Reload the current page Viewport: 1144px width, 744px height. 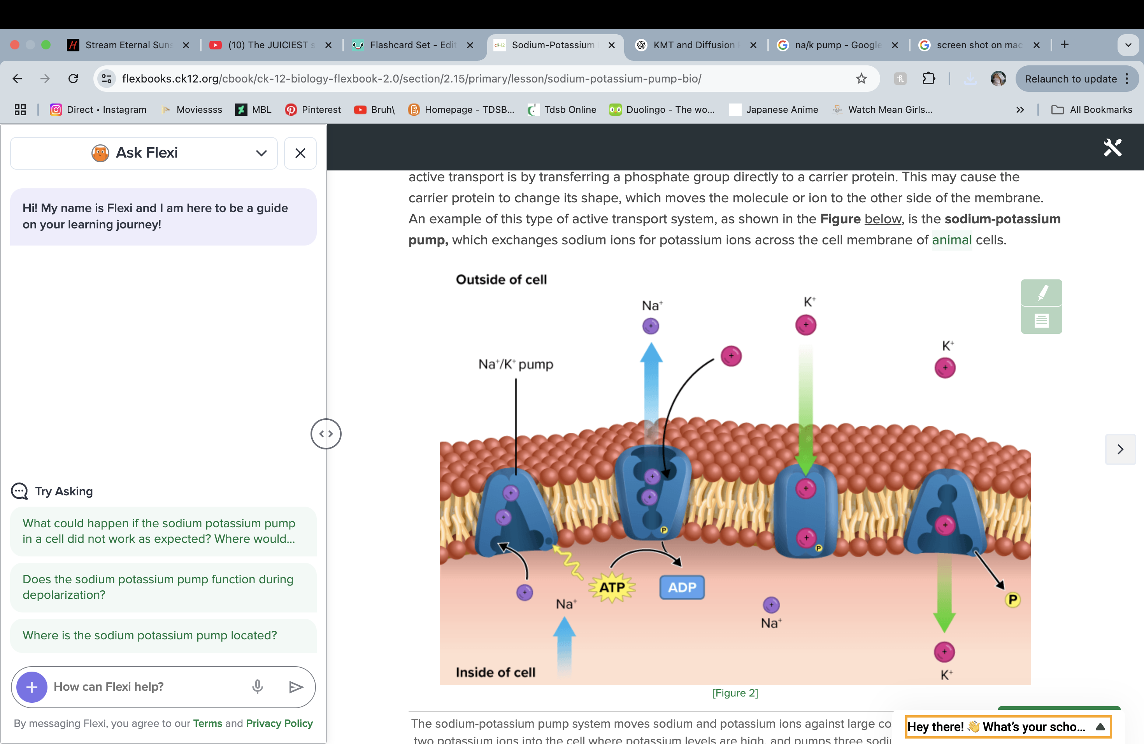73,79
